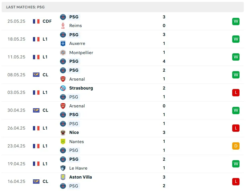Click the Nantes yellow crest icon
Viewport: 246px width, 191px height.
tap(63, 141)
